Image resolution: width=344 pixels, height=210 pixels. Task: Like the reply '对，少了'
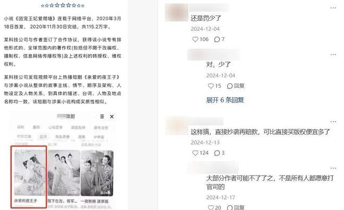point(211,86)
